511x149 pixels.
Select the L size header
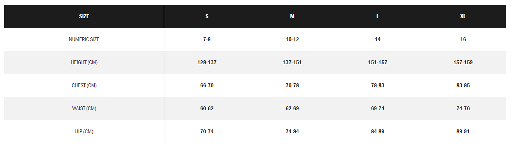pos(378,17)
